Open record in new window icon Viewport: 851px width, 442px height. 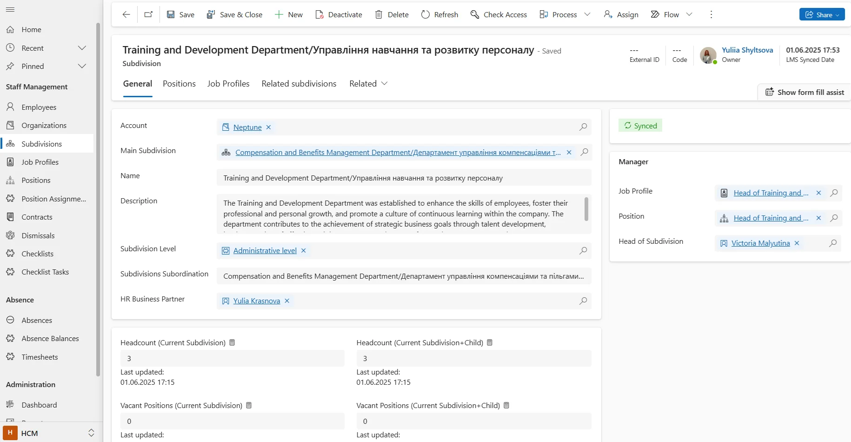click(148, 14)
